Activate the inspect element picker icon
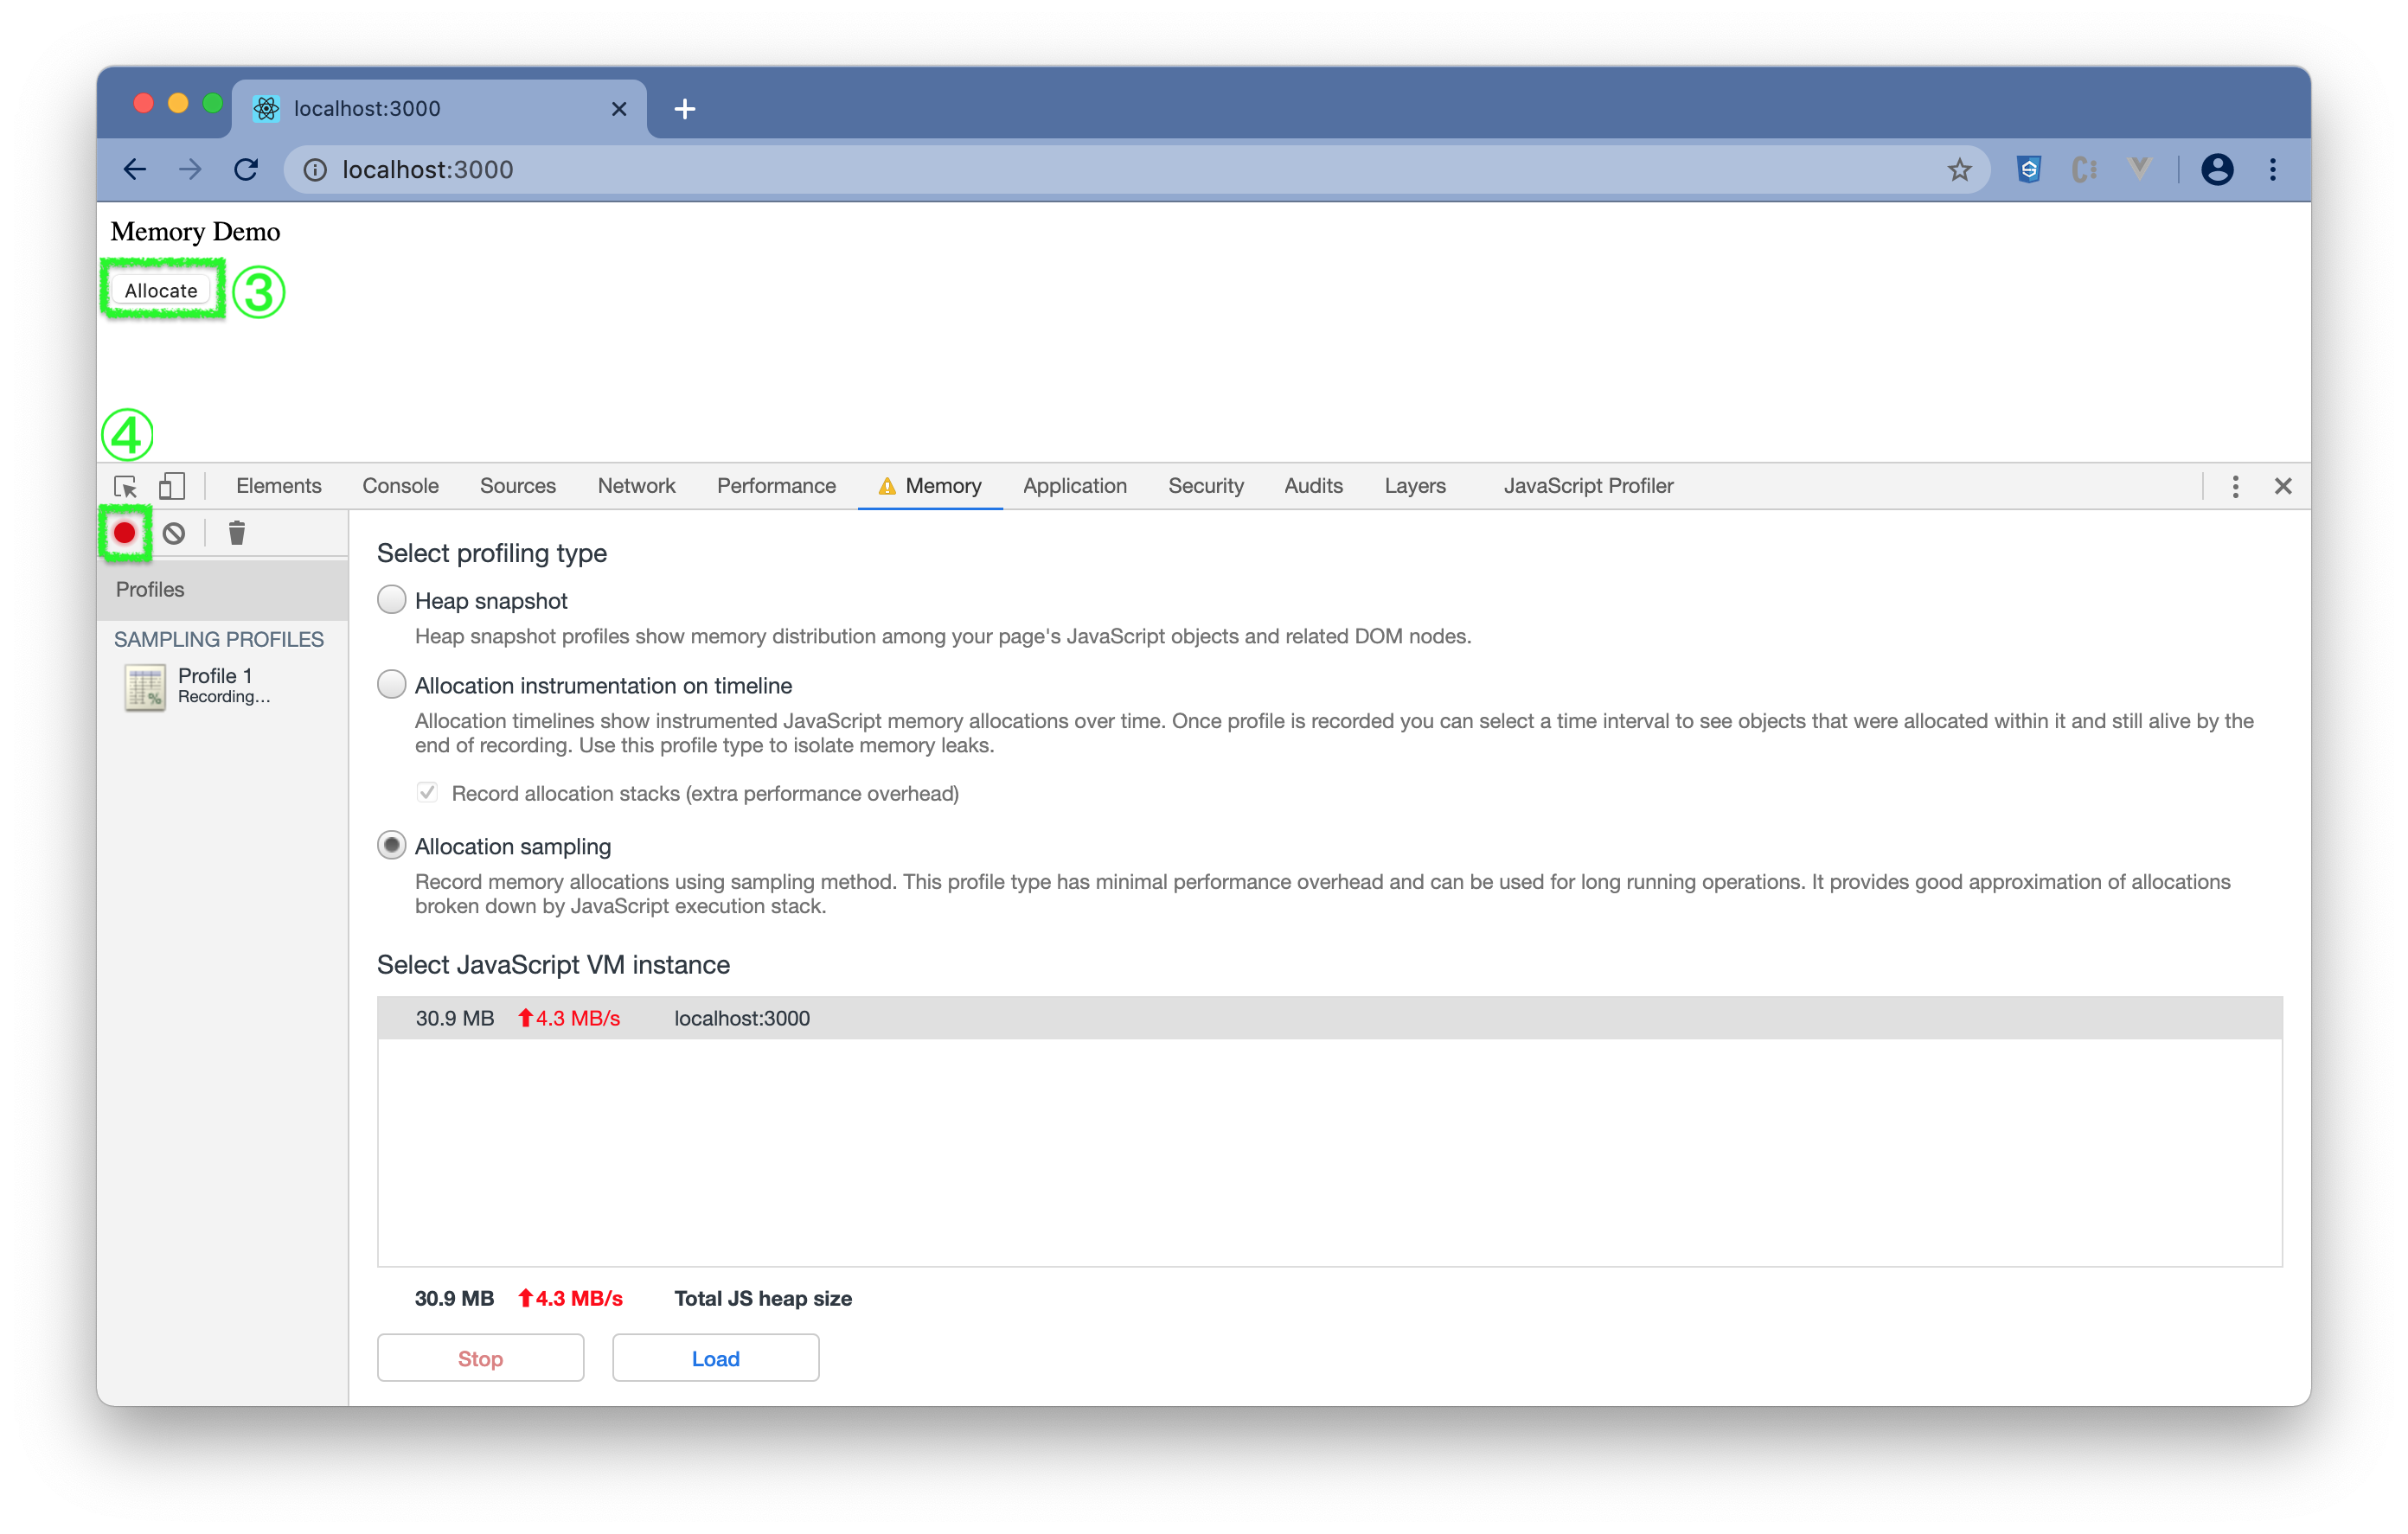2408x1534 pixels. click(126, 486)
